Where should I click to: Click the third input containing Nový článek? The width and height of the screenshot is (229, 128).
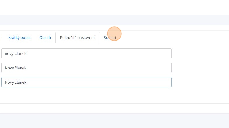86,82
